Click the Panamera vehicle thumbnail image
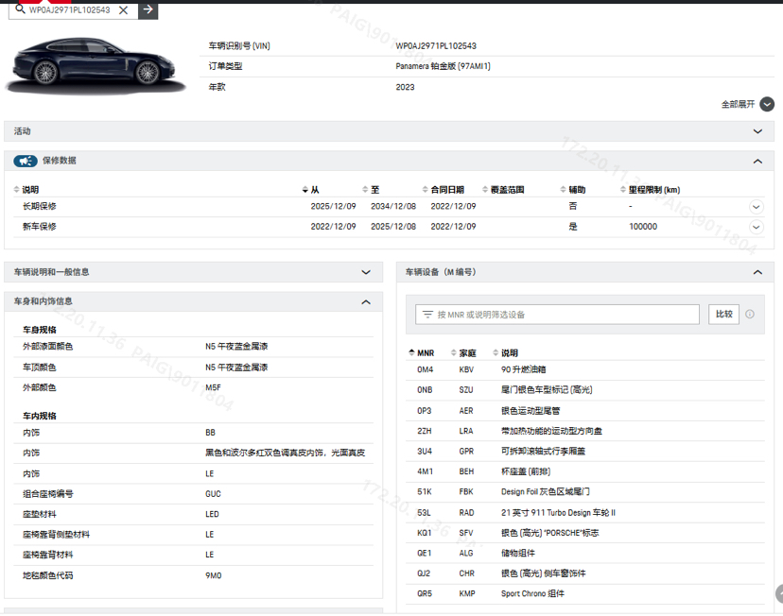The height and width of the screenshot is (616, 783). [95, 64]
